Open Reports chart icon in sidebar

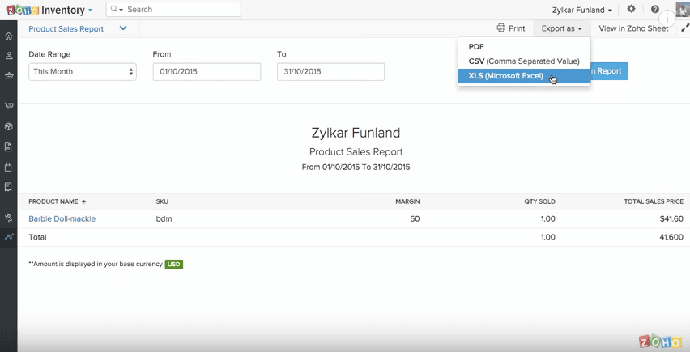pos(8,237)
